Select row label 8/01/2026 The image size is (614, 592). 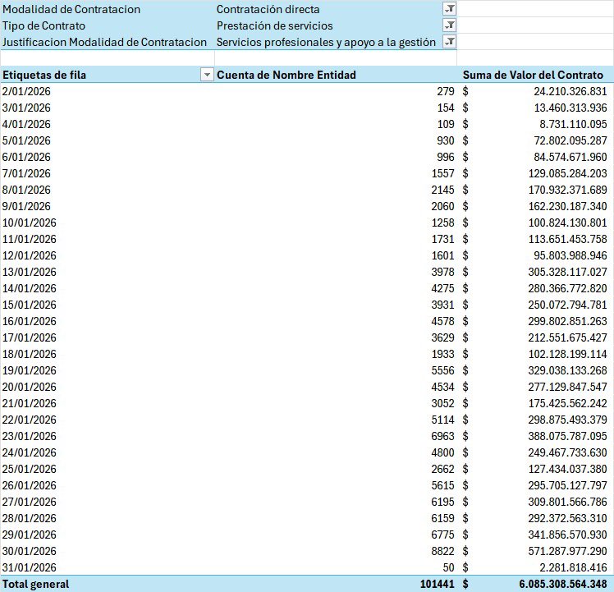click(x=26, y=190)
